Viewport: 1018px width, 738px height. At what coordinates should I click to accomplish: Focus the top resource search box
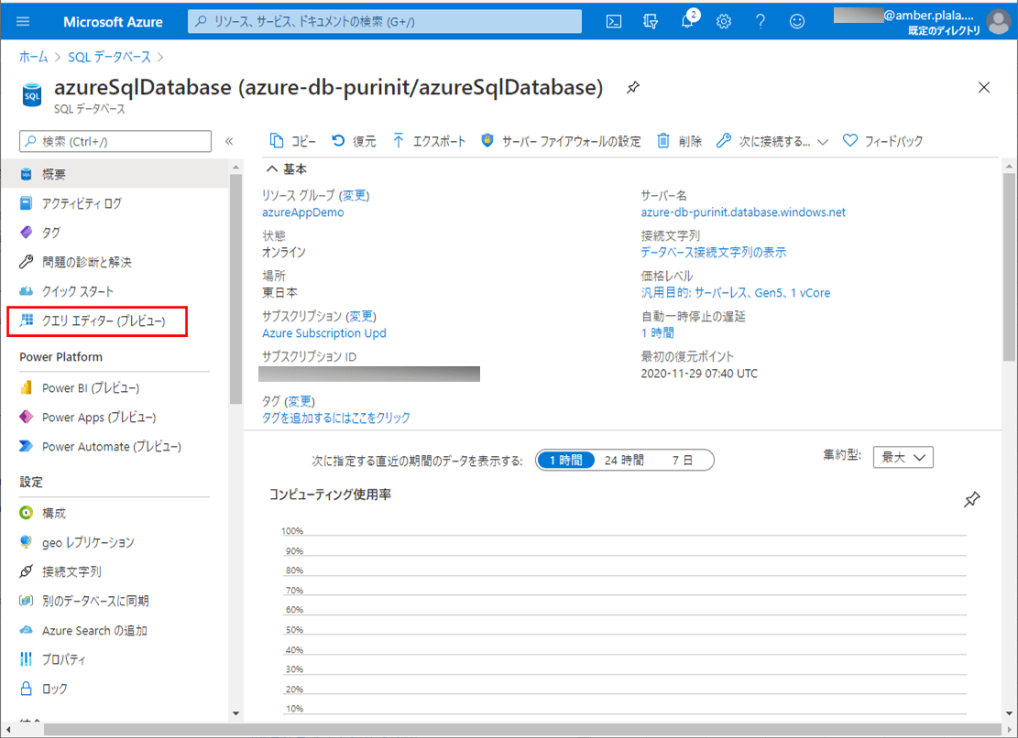[x=385, y=21]
